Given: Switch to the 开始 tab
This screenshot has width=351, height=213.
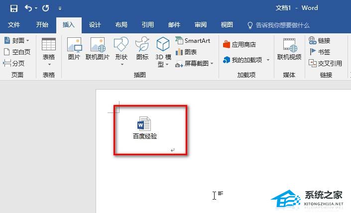Looking at the screenshot, I should click(42, 24).
